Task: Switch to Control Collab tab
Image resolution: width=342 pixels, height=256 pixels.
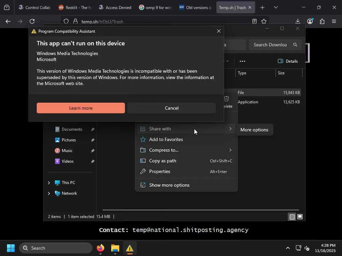Action: click(x=35, y=8)
